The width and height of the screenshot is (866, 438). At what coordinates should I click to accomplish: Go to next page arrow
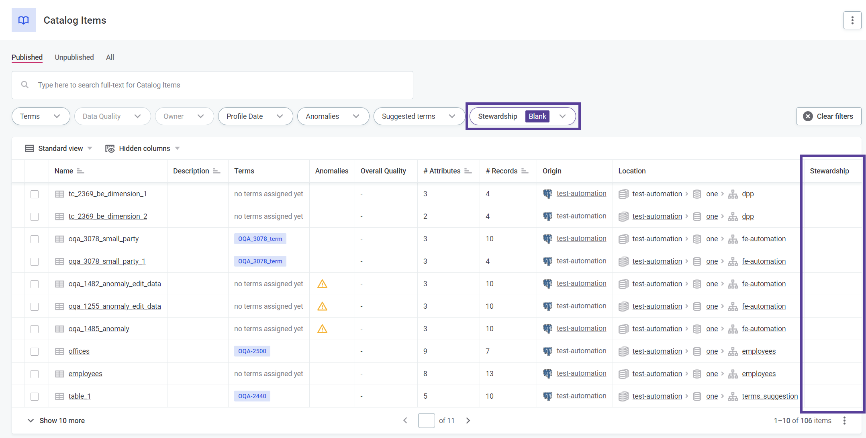pos(468,420)
